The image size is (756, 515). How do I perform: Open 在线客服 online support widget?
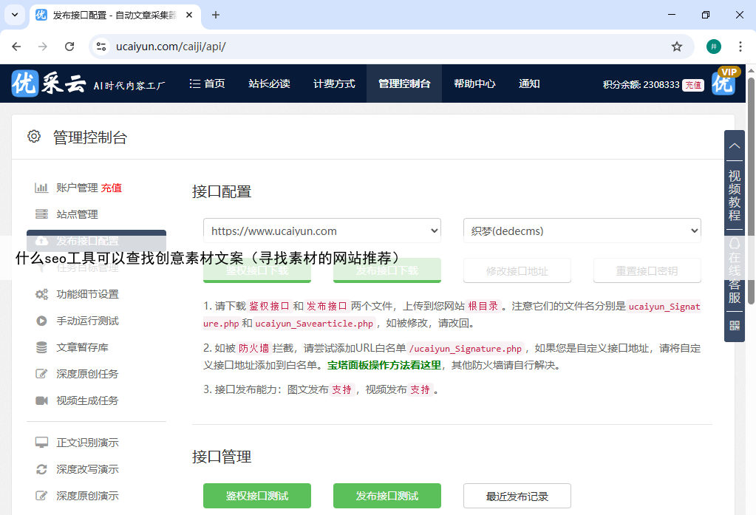click(735, 270)
